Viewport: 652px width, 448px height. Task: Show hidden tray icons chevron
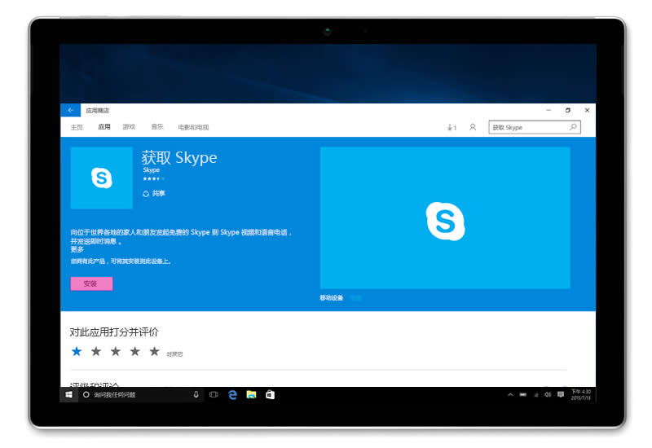(x=510, y=394)
